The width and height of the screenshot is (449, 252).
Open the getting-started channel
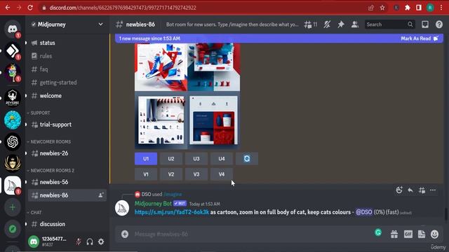67,83
